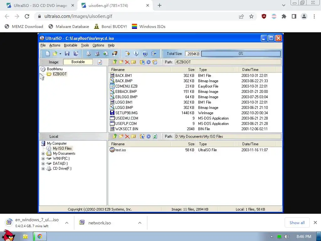Expand the CD Drive(F:) node
The width and height of the screenshot is (321, 241).
click(x=43, y=169)
